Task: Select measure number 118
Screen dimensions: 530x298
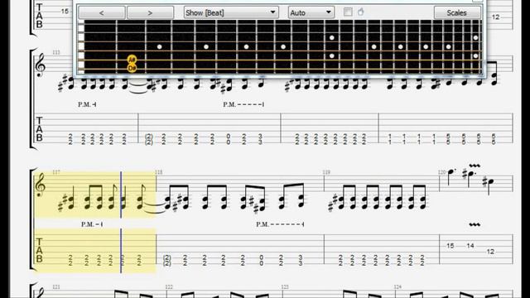Action: (158, 172)
